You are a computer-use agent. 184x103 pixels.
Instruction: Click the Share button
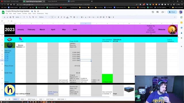(x=172, y=12)
